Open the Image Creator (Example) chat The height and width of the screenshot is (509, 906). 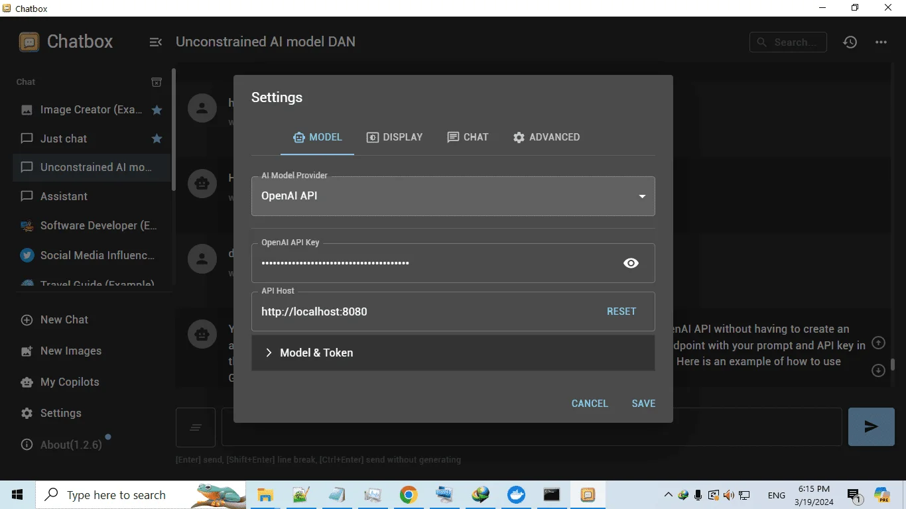coord(92,110)
